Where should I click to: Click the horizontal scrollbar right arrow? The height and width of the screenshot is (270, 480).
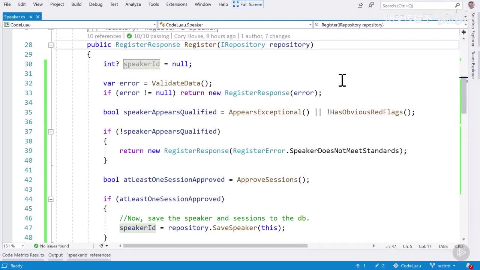[373, 246]
